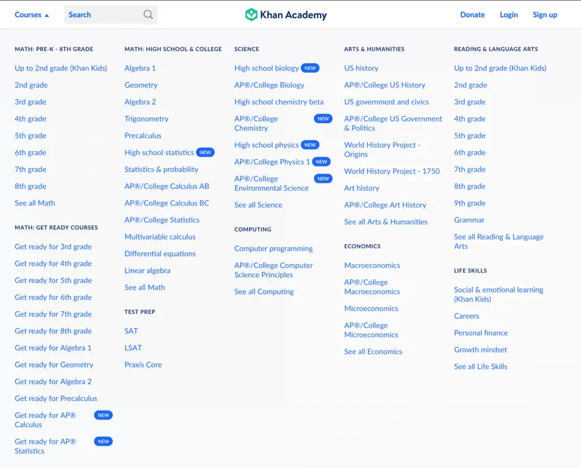Open Computer programming course
581x468 pixels.
click(x=273, y=248)
